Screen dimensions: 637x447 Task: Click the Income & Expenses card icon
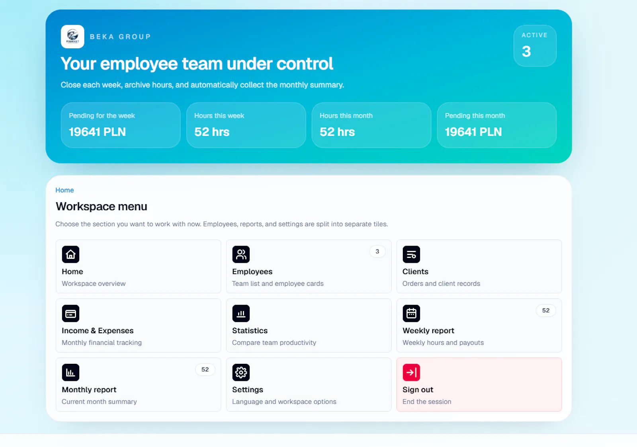(x=70, y=313)
